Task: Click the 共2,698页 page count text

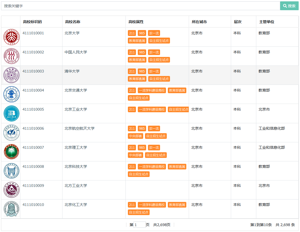Action: (x=162, y=225)
